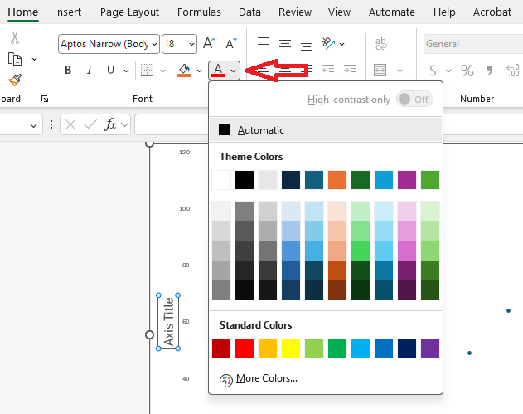The height and width of the screenshot is (414, 523).
Task: Click the Merge & Center icon
Action: coord(380,71)
